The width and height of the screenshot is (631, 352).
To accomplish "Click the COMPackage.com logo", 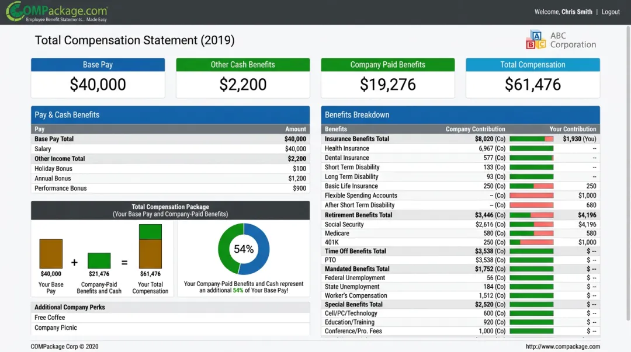I will pyautogui.click(x=57, y=12).
